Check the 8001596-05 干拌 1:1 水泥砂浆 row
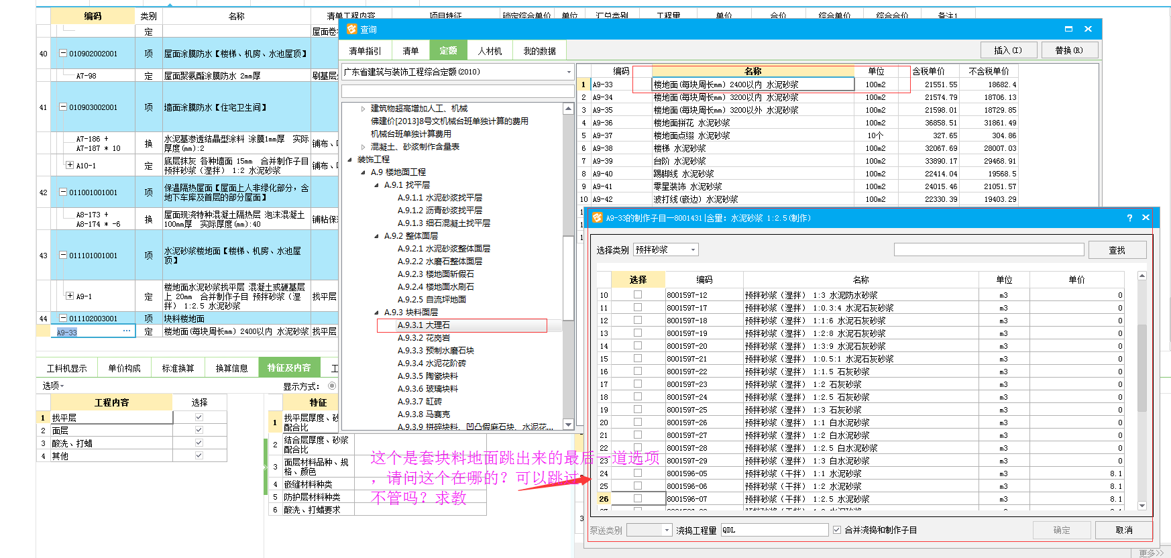 coord(638,473)
